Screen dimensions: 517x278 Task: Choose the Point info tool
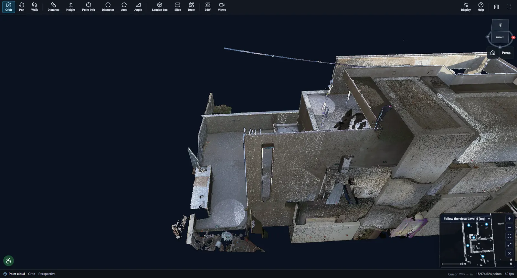(88, 7)
